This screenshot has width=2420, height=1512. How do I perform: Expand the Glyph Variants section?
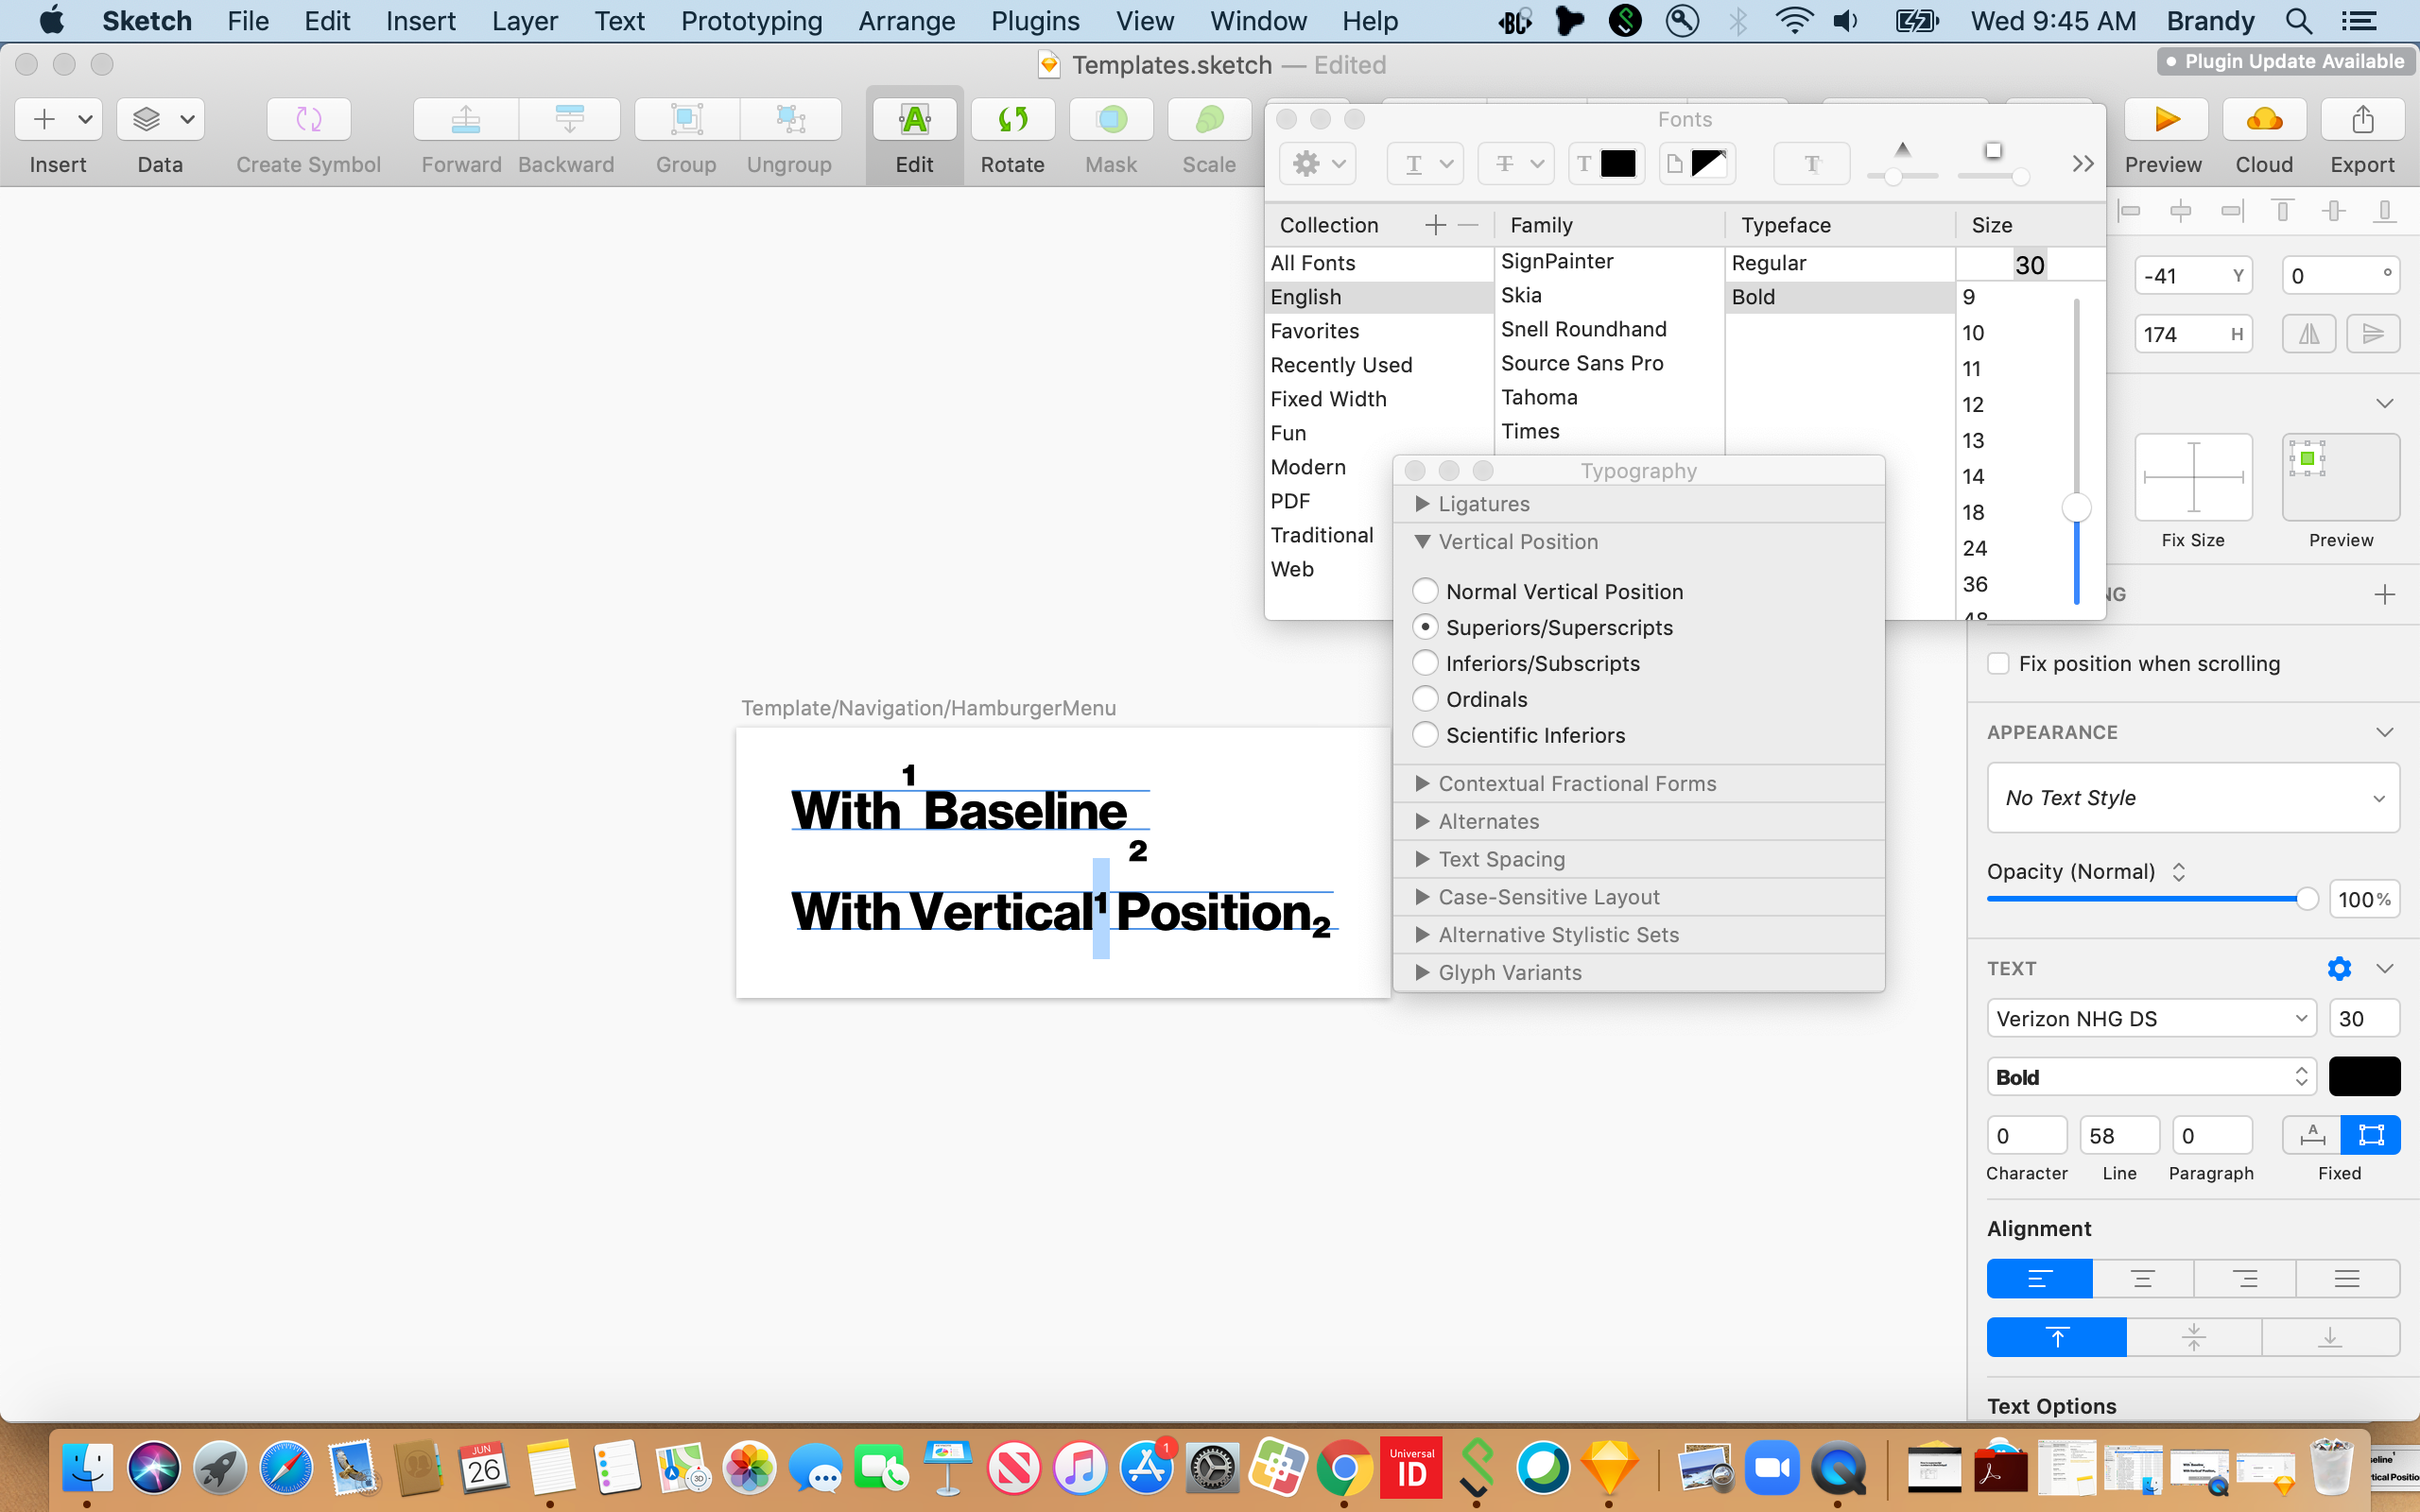point(1422,973)
